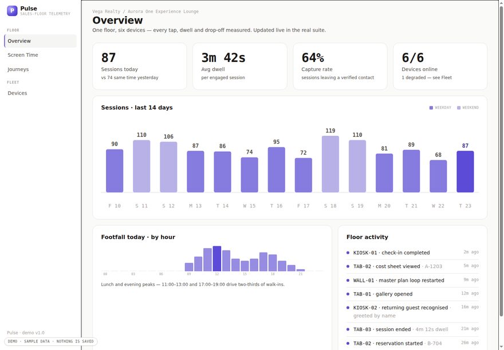Click the Weekend legend swatch
This screenshot has width=504, height=350.
click(459, 108)
